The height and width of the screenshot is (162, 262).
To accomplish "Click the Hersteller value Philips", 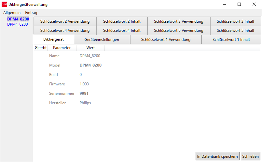I will pyautogui.click(x=85, y=103).
